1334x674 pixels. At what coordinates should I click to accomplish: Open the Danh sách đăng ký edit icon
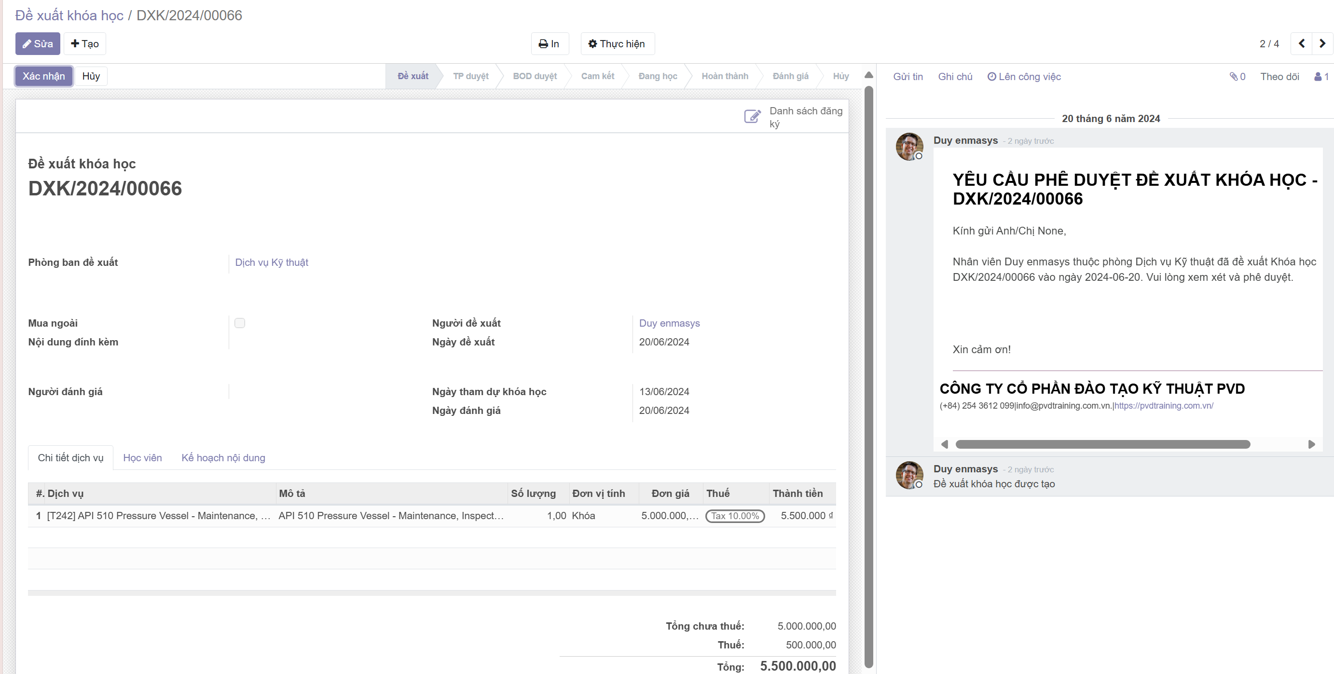click(x=752, y=116)
